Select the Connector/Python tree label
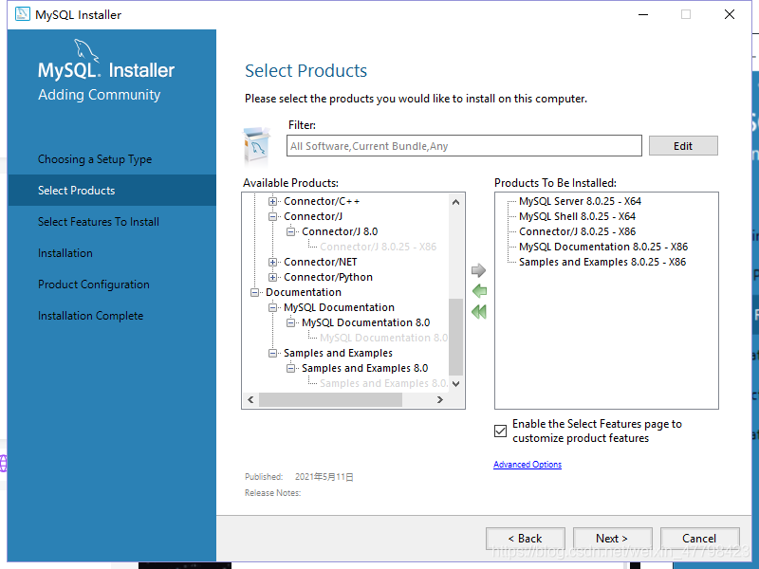The width and height of the screenshot is (759, 569). point(328,277)
